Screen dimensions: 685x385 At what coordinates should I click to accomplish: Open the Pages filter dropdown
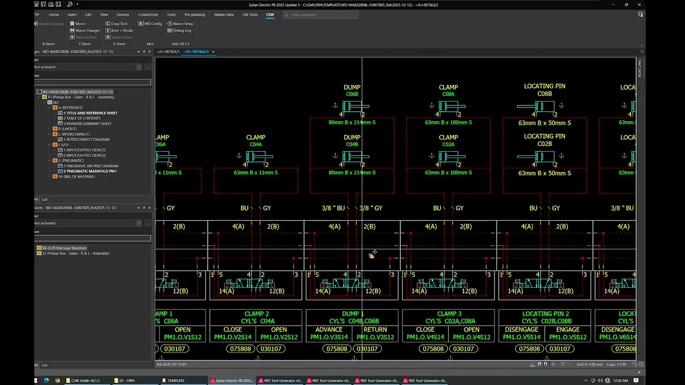139,67
